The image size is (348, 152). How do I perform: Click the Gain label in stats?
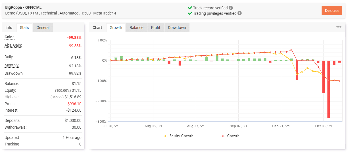[9, 37]
